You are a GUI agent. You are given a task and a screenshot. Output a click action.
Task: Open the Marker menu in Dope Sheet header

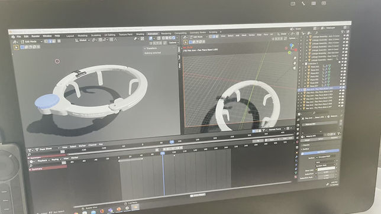point(82,146)
